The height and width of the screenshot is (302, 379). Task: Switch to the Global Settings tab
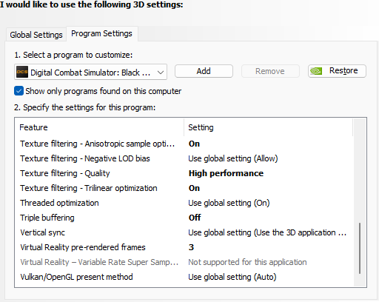(36, 35)
